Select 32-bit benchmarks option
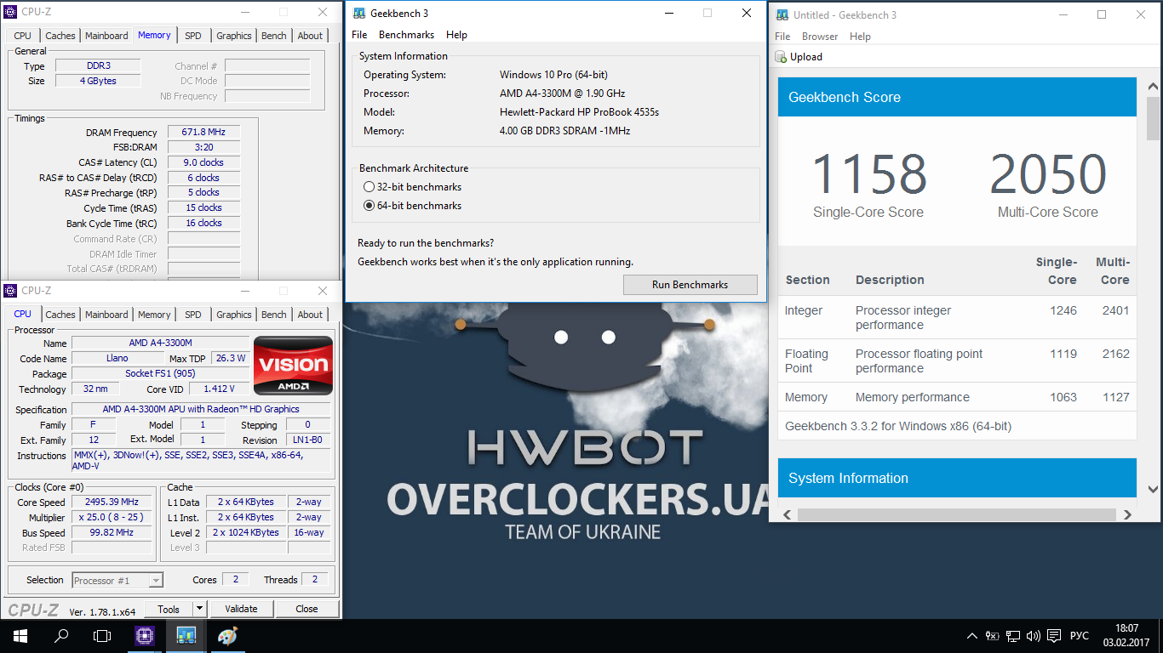 (412, 187)
